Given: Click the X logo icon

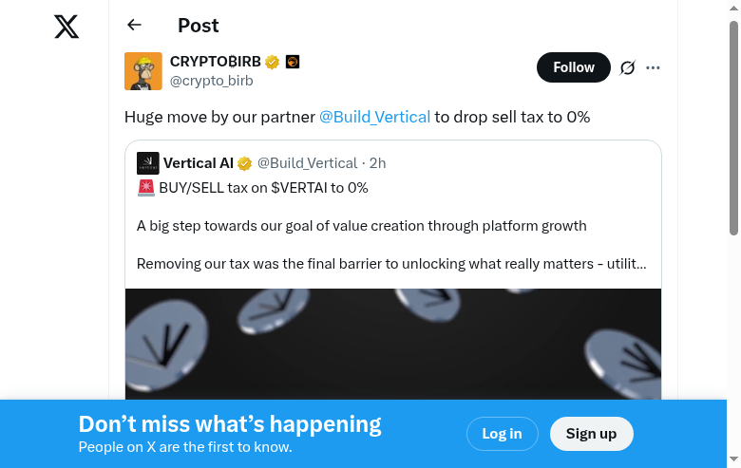Looking at the screenshot, I should tap(66, 27).
